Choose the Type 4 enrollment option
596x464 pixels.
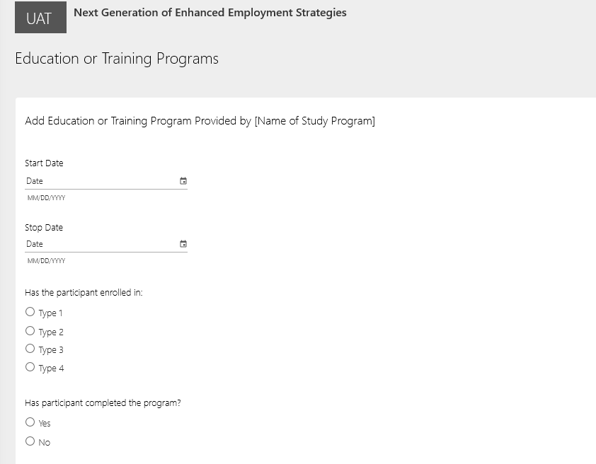click(x=30, y=367)
